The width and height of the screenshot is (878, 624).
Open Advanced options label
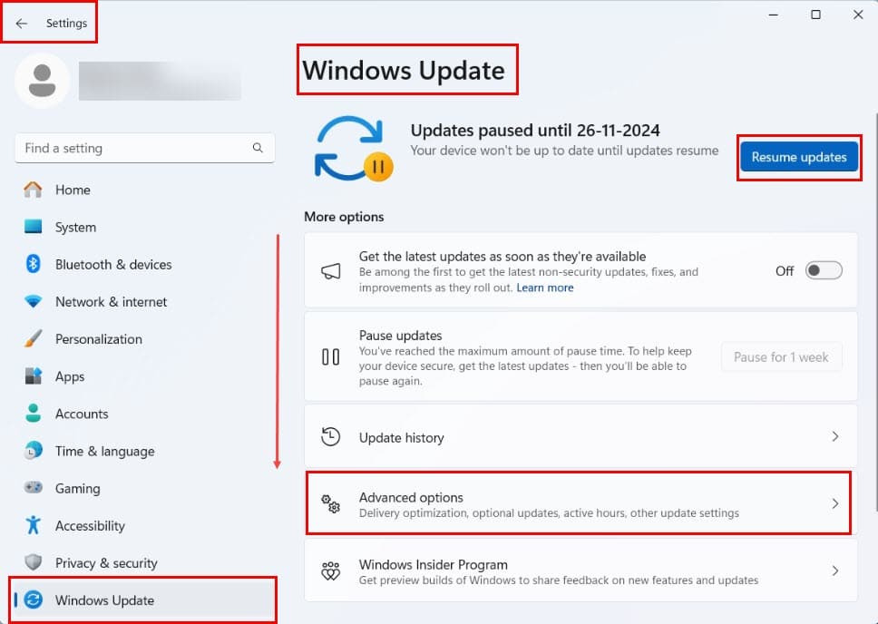point(411,497)
